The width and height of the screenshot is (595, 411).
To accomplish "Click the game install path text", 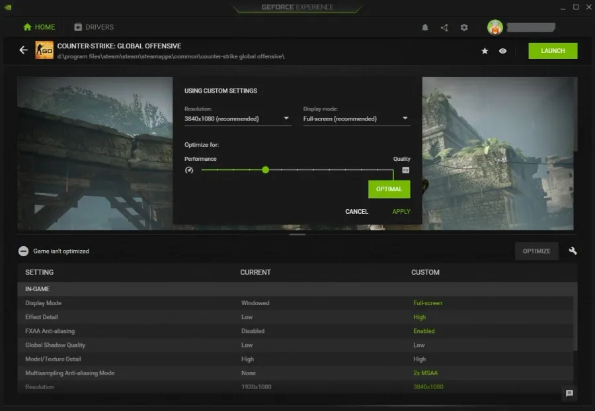I will click(171, 57).
